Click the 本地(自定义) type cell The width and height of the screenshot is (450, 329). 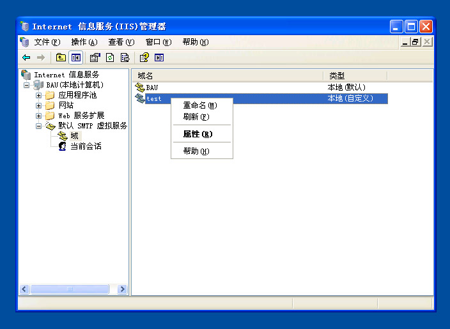click(x=350, y=98)
